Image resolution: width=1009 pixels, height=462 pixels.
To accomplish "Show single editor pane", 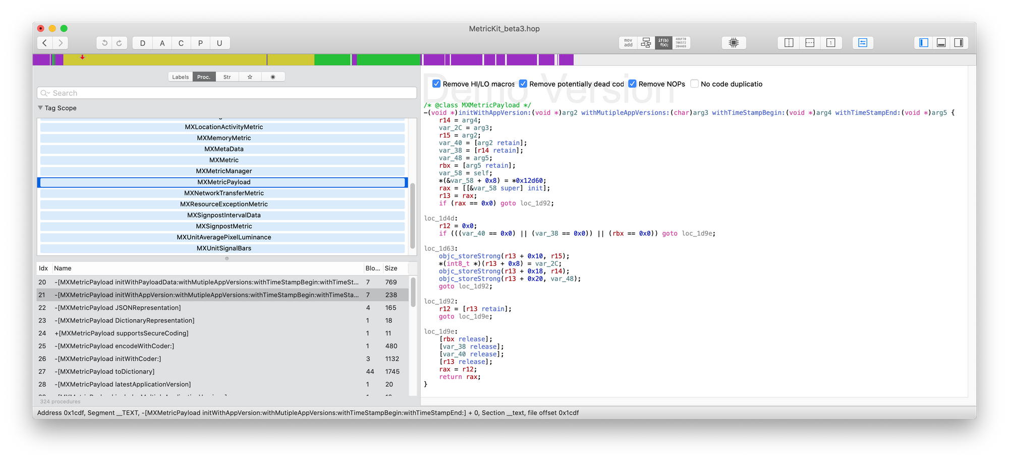I will coord(831,43).
